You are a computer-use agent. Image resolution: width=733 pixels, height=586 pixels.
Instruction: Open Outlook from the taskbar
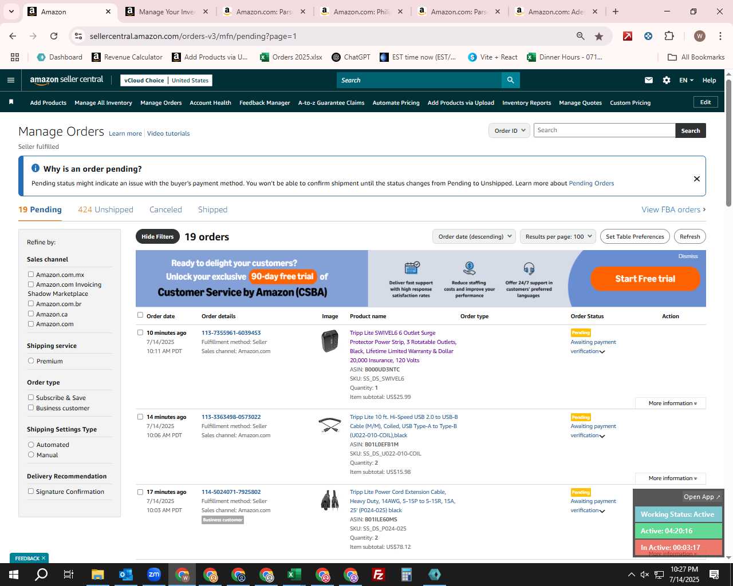125,575
